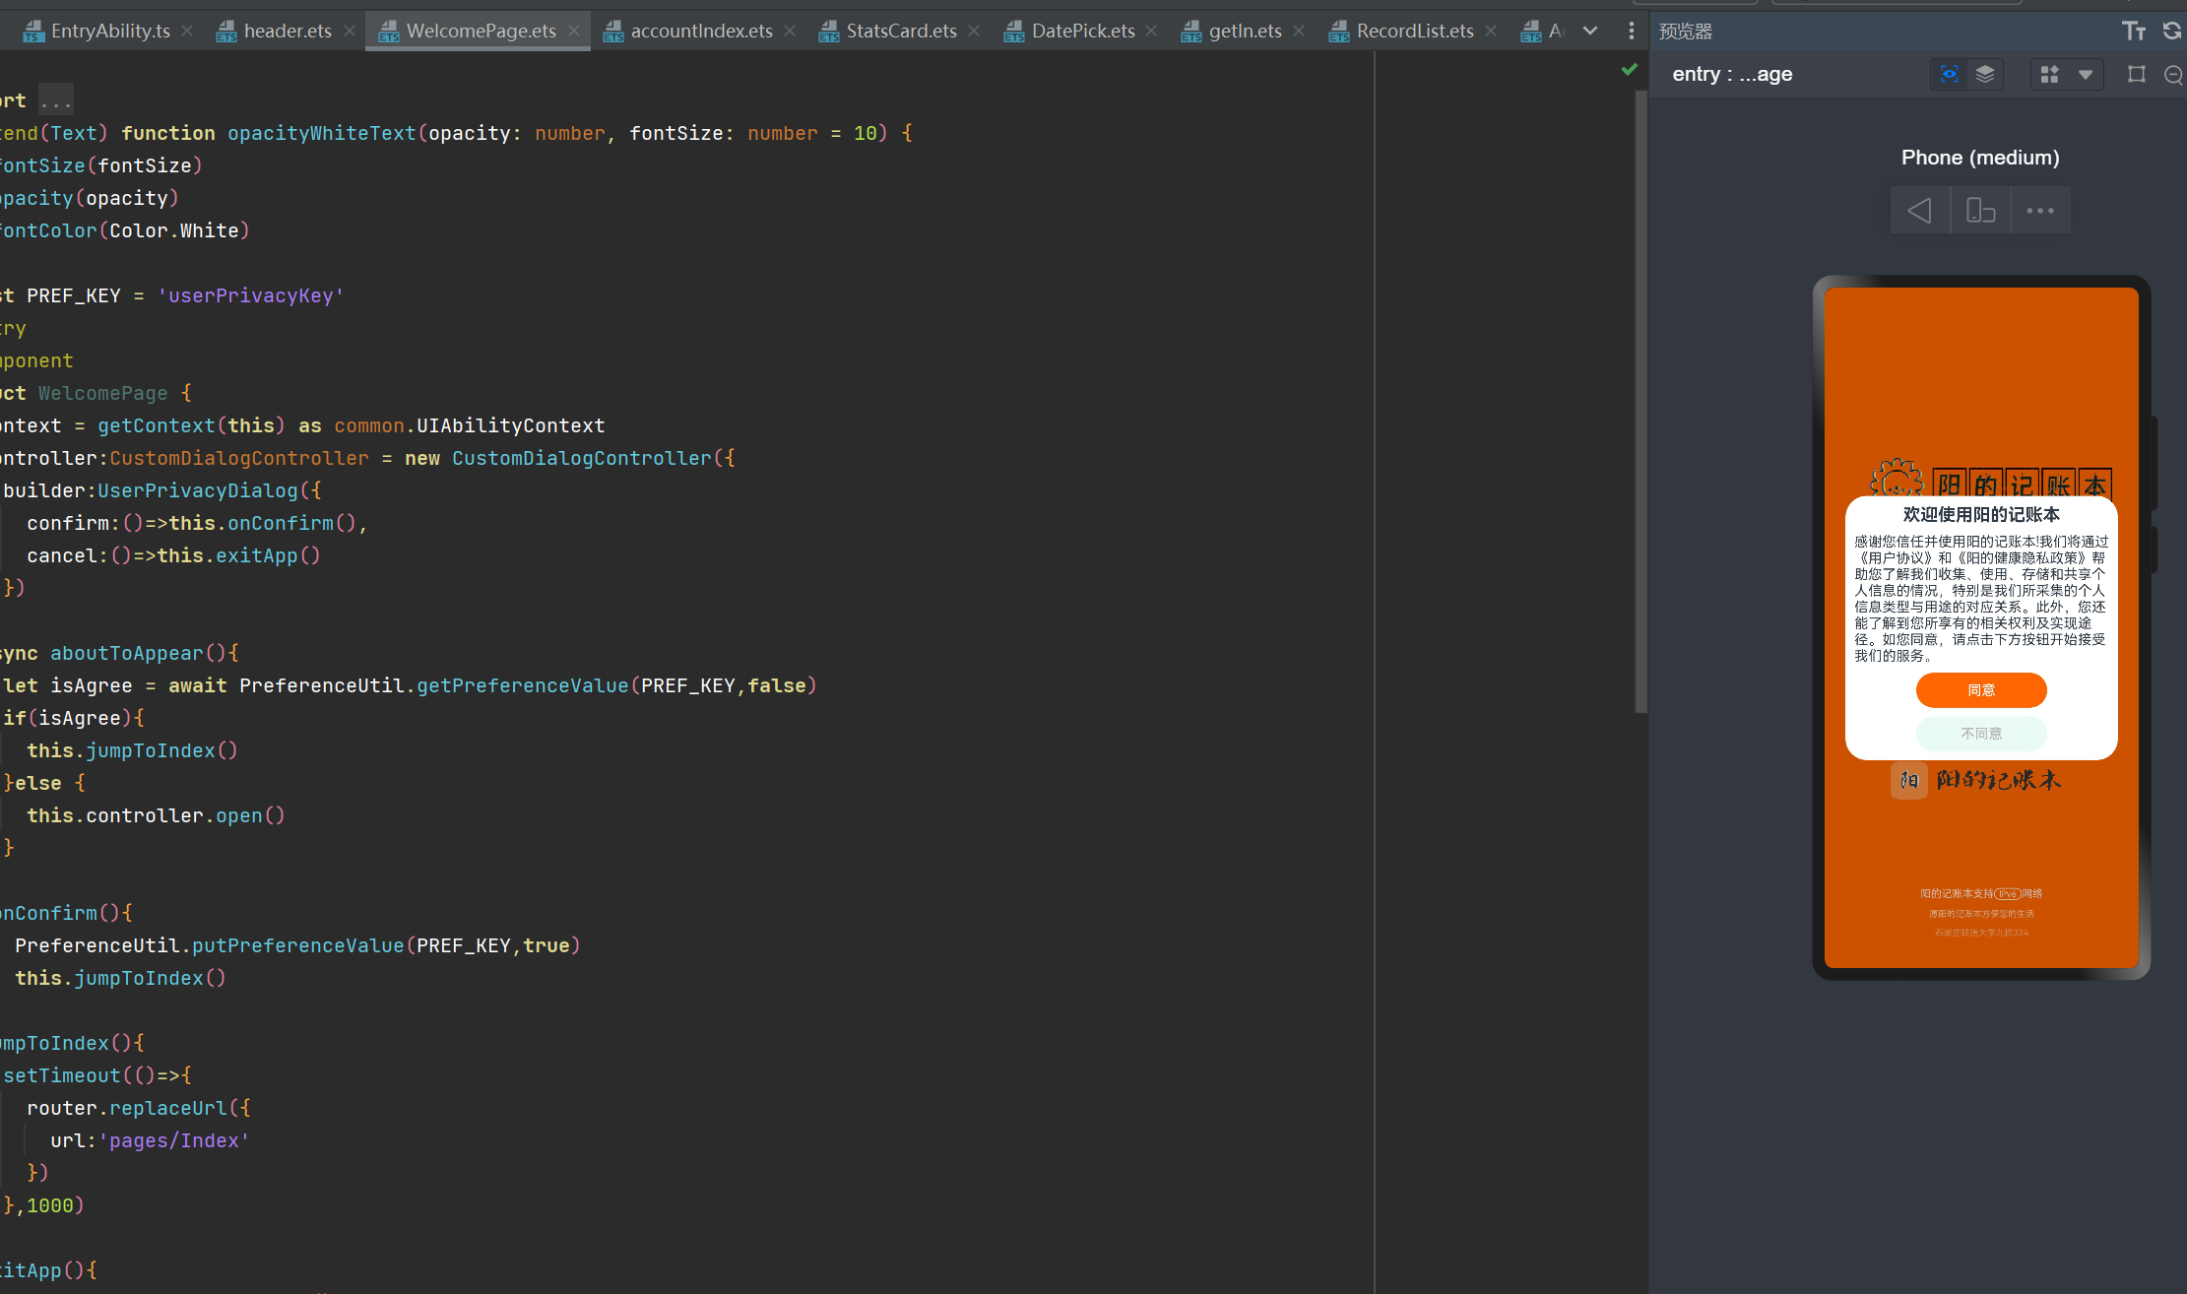Click the zoom out magnifier icon
The image size is (2187, 1294).
click(2173, 74)
